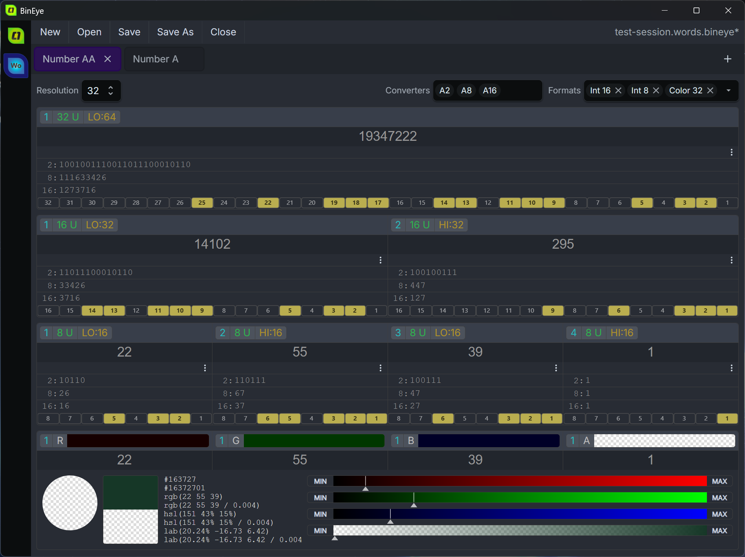This screenshot has height=557, width=745.
Task: Switch to the Number A tab
Action: (156, 59)
